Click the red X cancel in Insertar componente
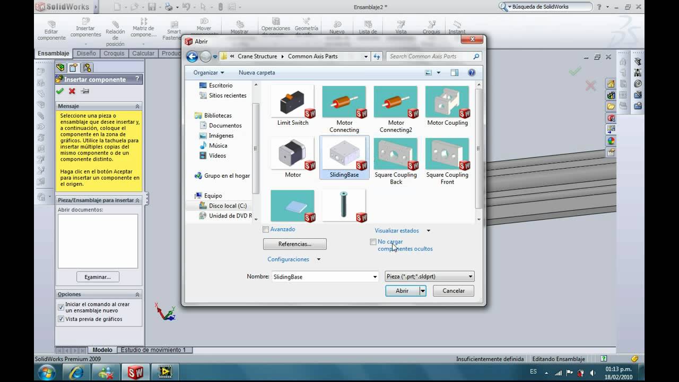 (x=72, y=91)
